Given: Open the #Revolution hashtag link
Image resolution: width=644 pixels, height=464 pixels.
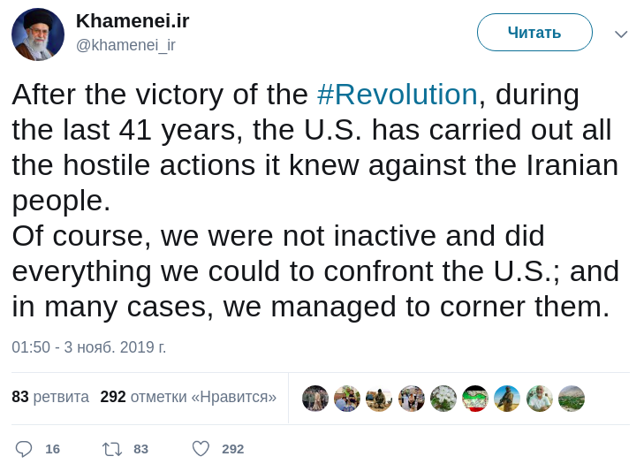Looking at the screenshot, I should [x=397, y=95].
